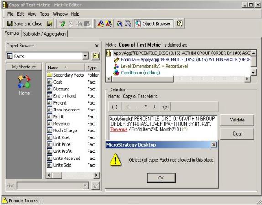Screen dimensions: 262x205
Task: Click the Cut scissors icon
Action: (70, 24)
